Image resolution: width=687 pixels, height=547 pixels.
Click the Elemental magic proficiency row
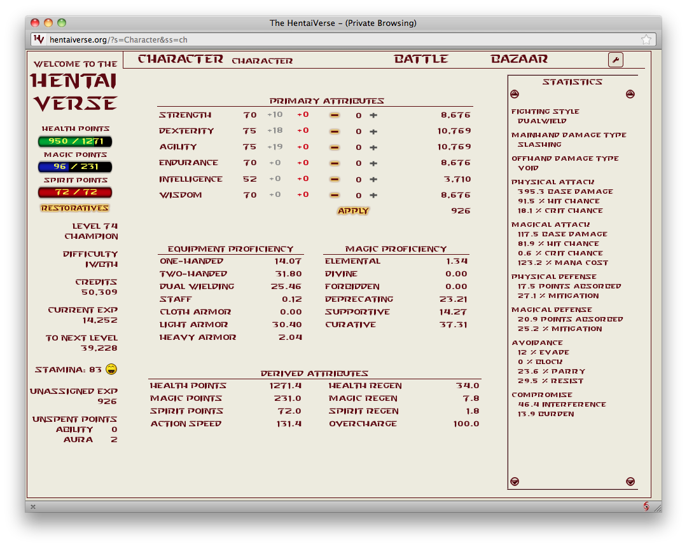396,261
